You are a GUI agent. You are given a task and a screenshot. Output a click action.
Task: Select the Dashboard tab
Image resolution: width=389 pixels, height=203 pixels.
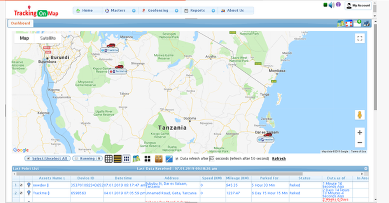tap(21, 23)
